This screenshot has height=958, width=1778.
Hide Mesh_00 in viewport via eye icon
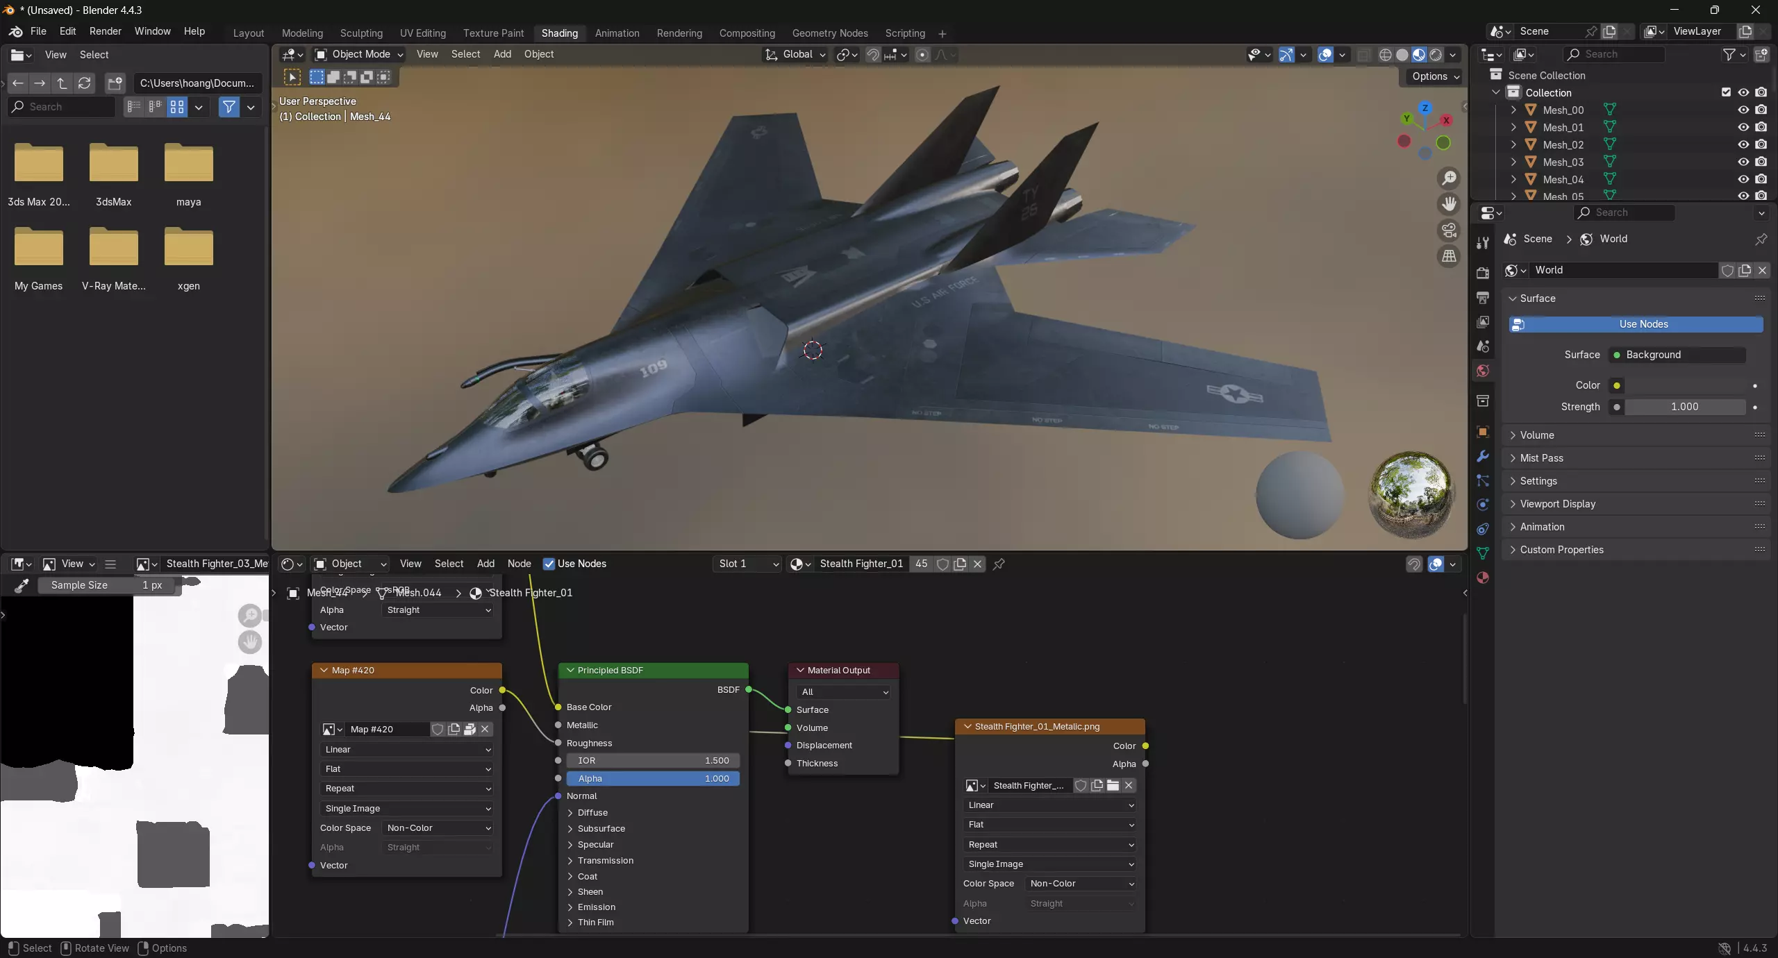(x=1743, y=110)
